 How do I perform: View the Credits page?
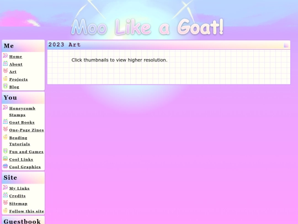coord(17,196)
